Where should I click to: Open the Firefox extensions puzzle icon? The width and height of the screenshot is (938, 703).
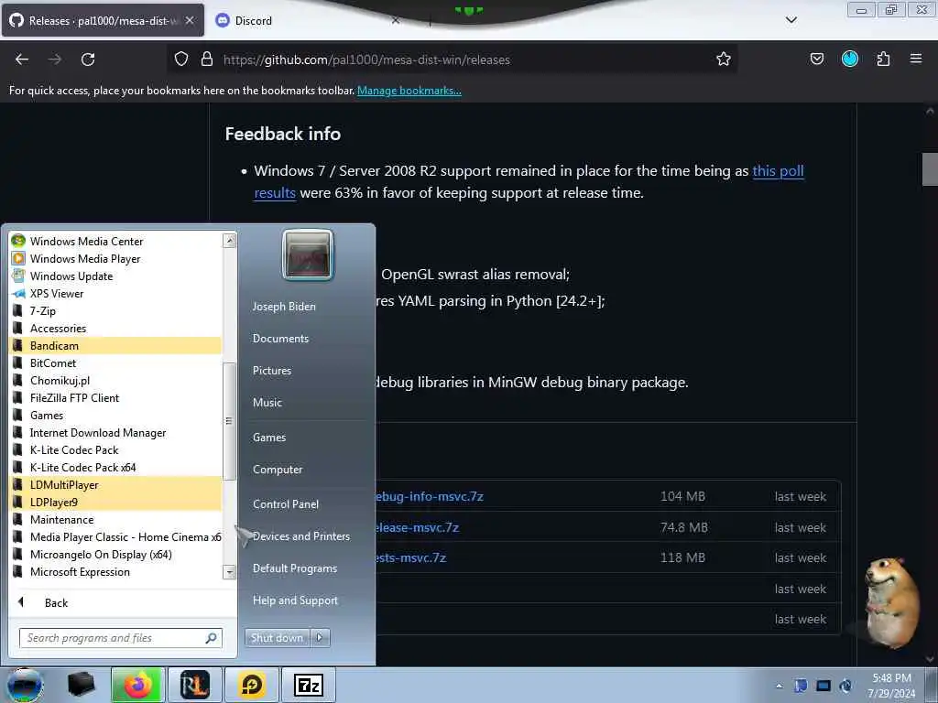click(883, 59)
